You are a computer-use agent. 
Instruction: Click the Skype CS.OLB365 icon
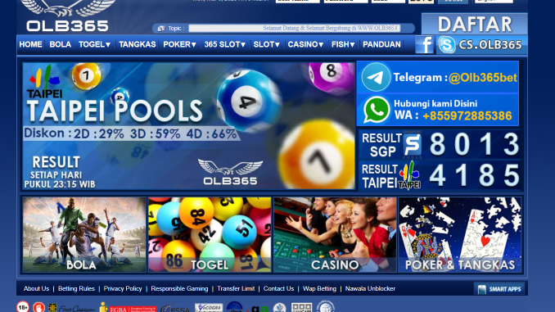click(446, 44)
